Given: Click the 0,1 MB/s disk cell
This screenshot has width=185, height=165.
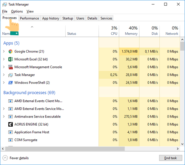Looking at the screenshot, I should point(149,52).
